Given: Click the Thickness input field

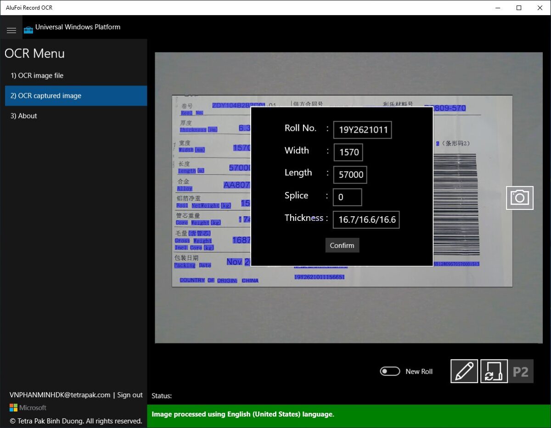Looking at the screenshot, I should pos(366,220).
